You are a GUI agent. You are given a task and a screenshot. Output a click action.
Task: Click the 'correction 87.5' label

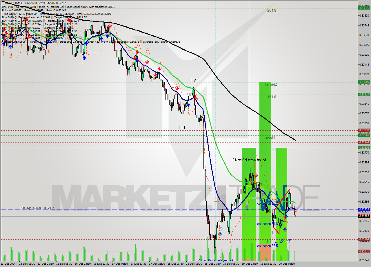[x=268, y=246]
